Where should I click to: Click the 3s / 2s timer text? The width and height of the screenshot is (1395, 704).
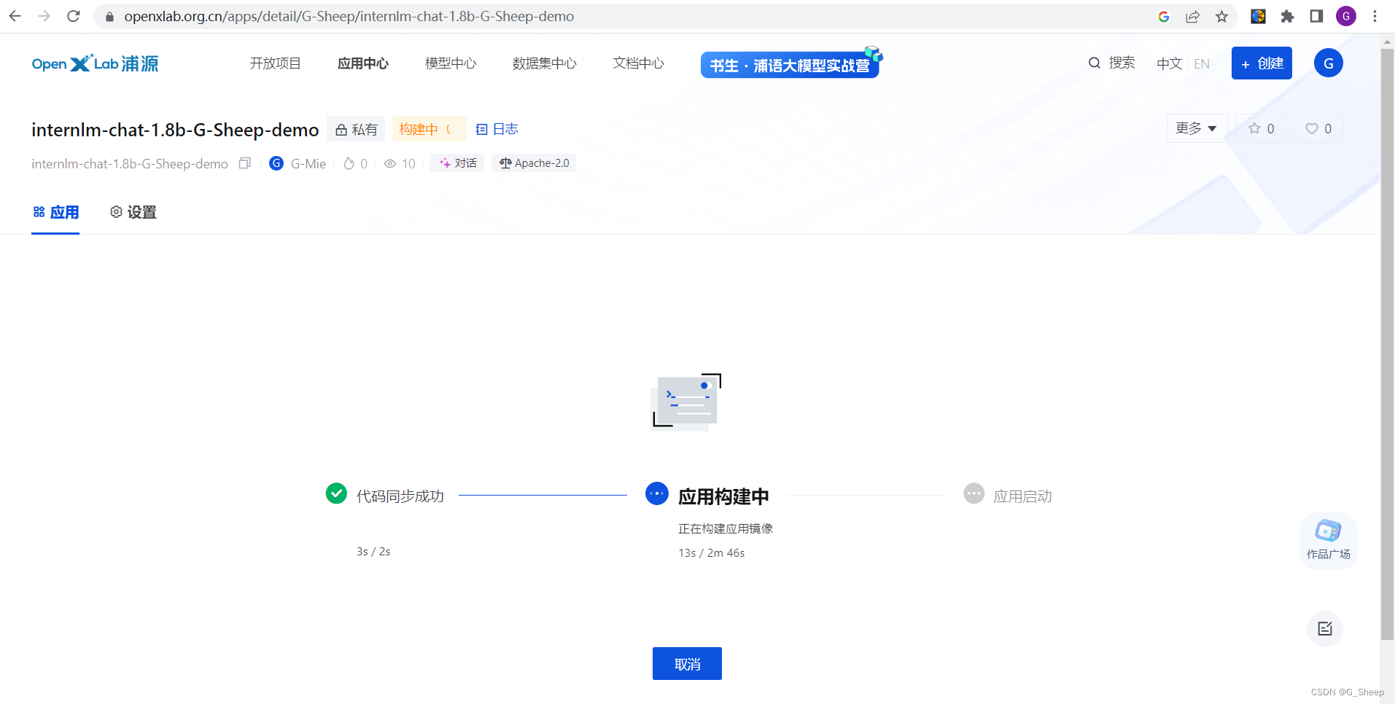pyautogui.click(x=373, y=552)
